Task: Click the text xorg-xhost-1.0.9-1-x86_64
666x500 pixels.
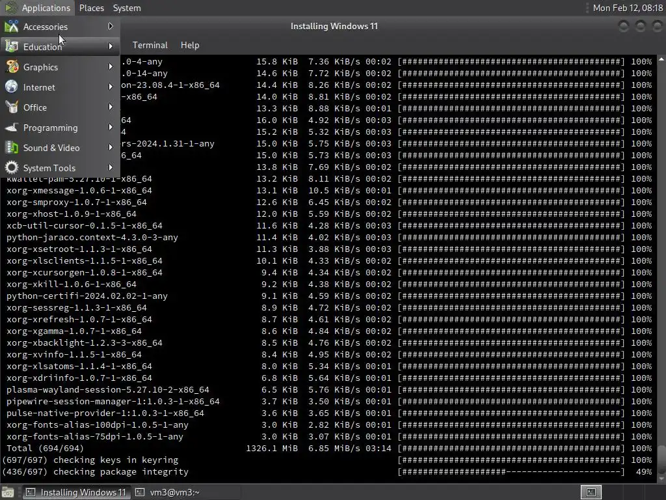Action: (72, 214)
